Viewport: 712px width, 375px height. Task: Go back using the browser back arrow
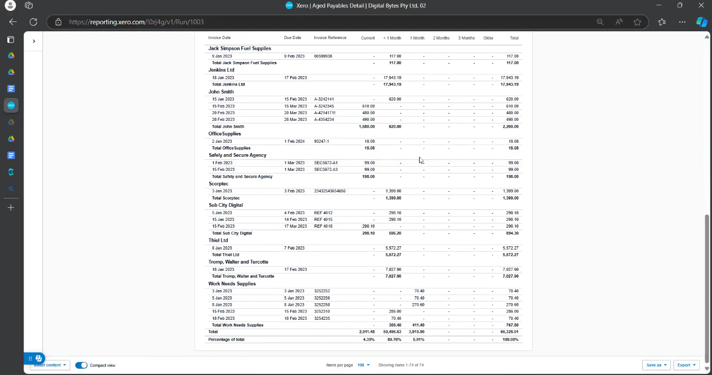(x=13, y=22)
